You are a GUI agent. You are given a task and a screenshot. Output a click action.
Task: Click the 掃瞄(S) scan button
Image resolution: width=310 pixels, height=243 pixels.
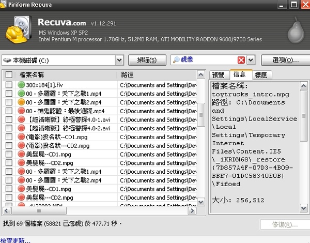click(147, 60)
